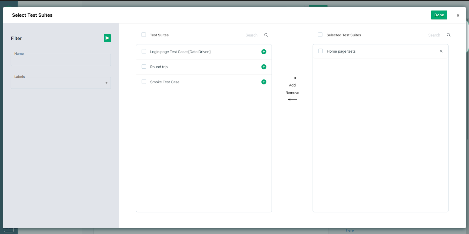Click search magnifier in Test Suites panel
The width and height of the screenshot is (469, 234).
266,35
